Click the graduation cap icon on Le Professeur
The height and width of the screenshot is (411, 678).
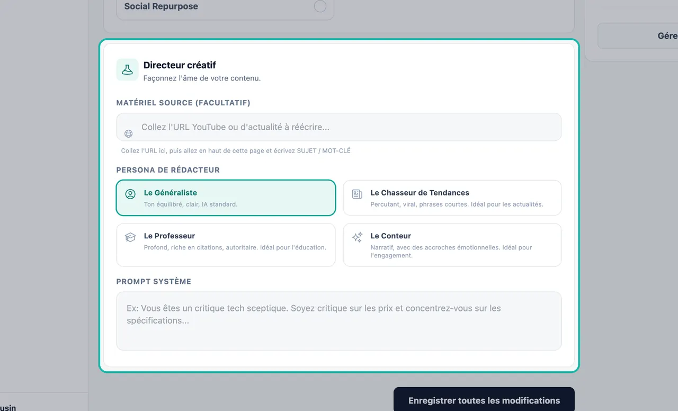pos(130,237)
